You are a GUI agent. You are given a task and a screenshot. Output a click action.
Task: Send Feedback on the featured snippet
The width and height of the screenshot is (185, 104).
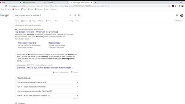pyautogui.click(x=75, y=72)
